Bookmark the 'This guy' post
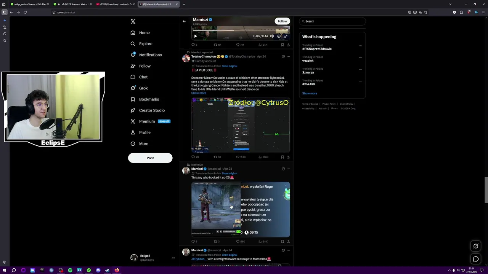This screenshot has height=274, width=488. tap(283, 242)
